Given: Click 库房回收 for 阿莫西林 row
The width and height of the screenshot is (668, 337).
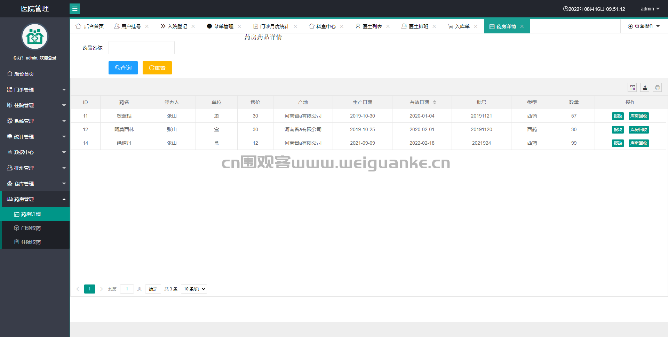Looking at the screenshot, I should pos(639,130).
